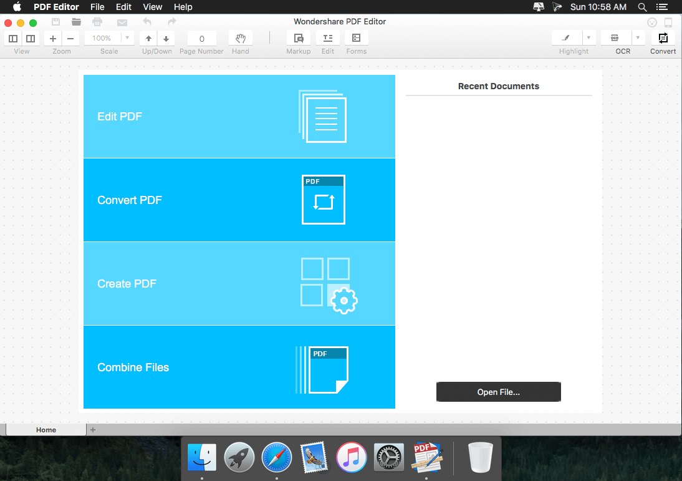Image resolution: width=682 pixels, height=481 pixels.
Task: Open iTunes from the Dock
Action: pos(352,457)
